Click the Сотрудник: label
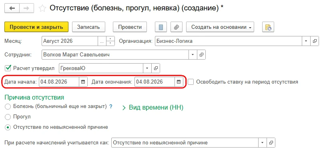Screen dimensions: 321x150 click(18, 55)
